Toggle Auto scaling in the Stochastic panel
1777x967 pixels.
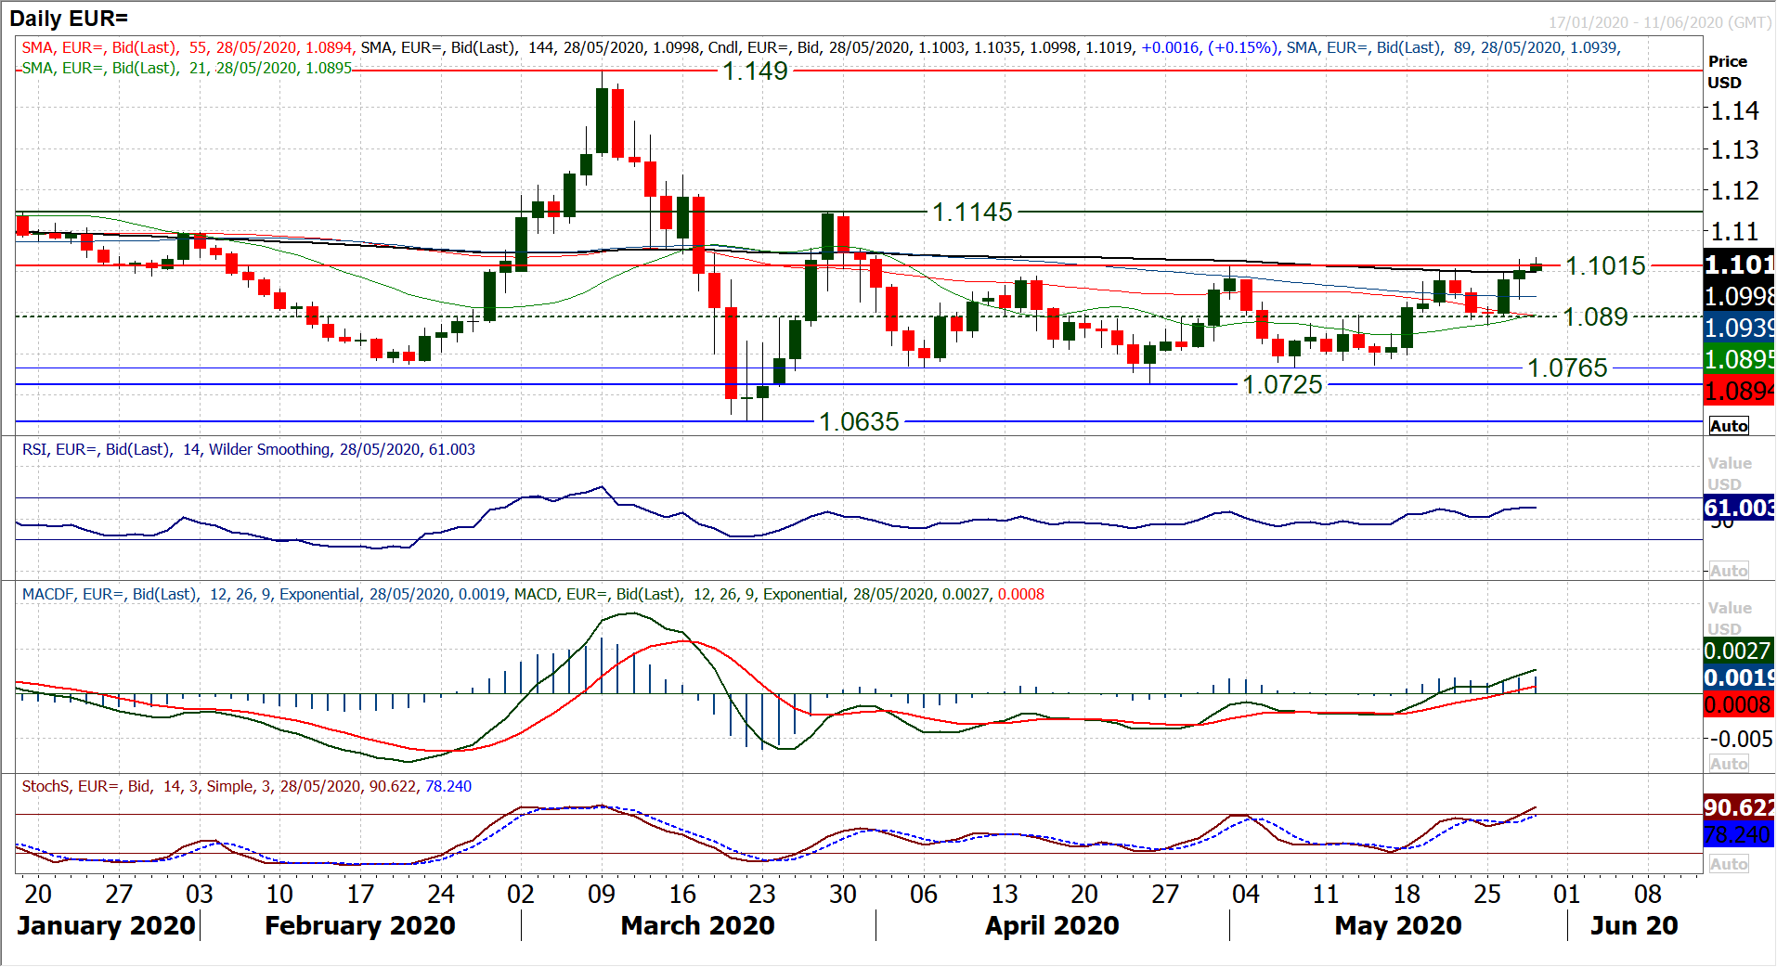coord(1728,864)
